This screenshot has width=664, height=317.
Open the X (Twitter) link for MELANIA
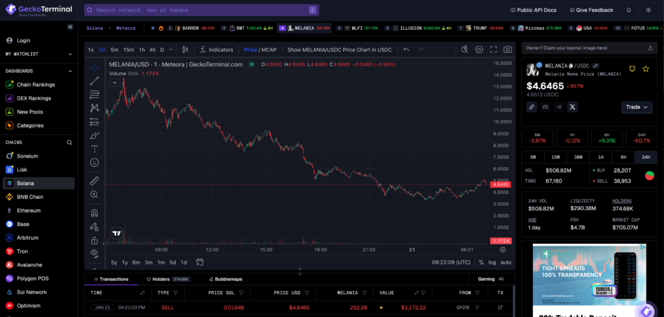573,107
